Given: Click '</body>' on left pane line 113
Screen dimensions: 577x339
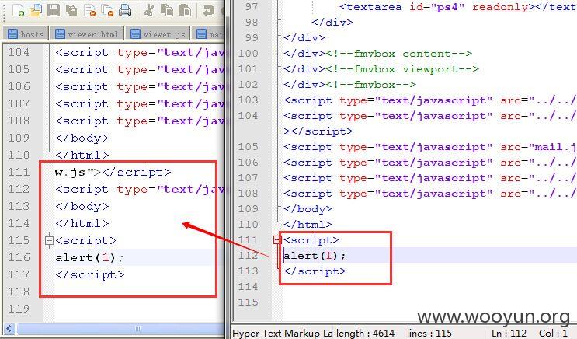Looking at the screenshot, I should coord(82,206).
